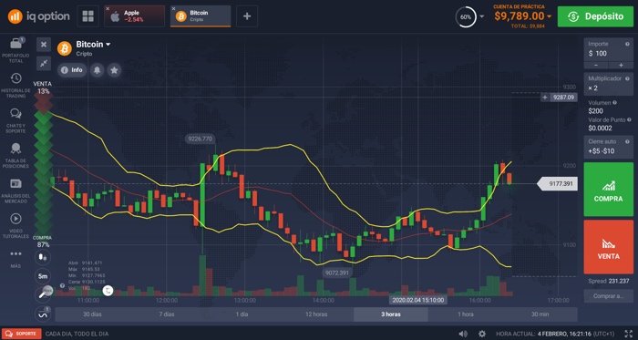638x340 pixels.
Task: Open Historial de Trading
Action: coord(15,85)
